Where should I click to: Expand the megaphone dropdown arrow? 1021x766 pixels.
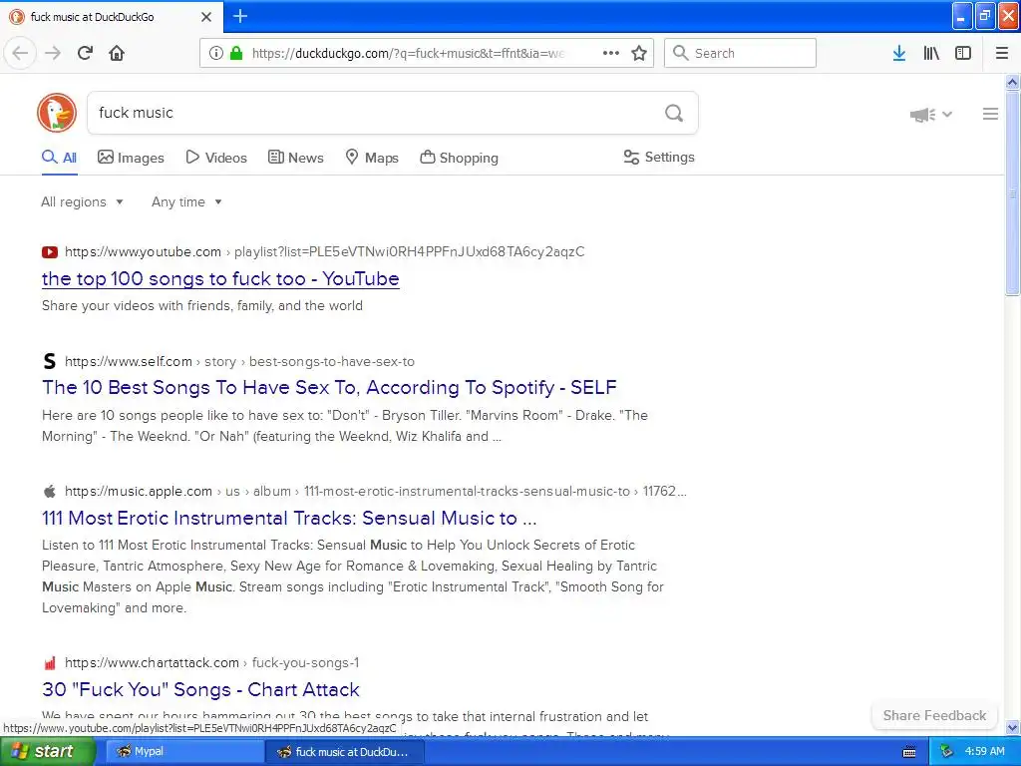(947, 114)
